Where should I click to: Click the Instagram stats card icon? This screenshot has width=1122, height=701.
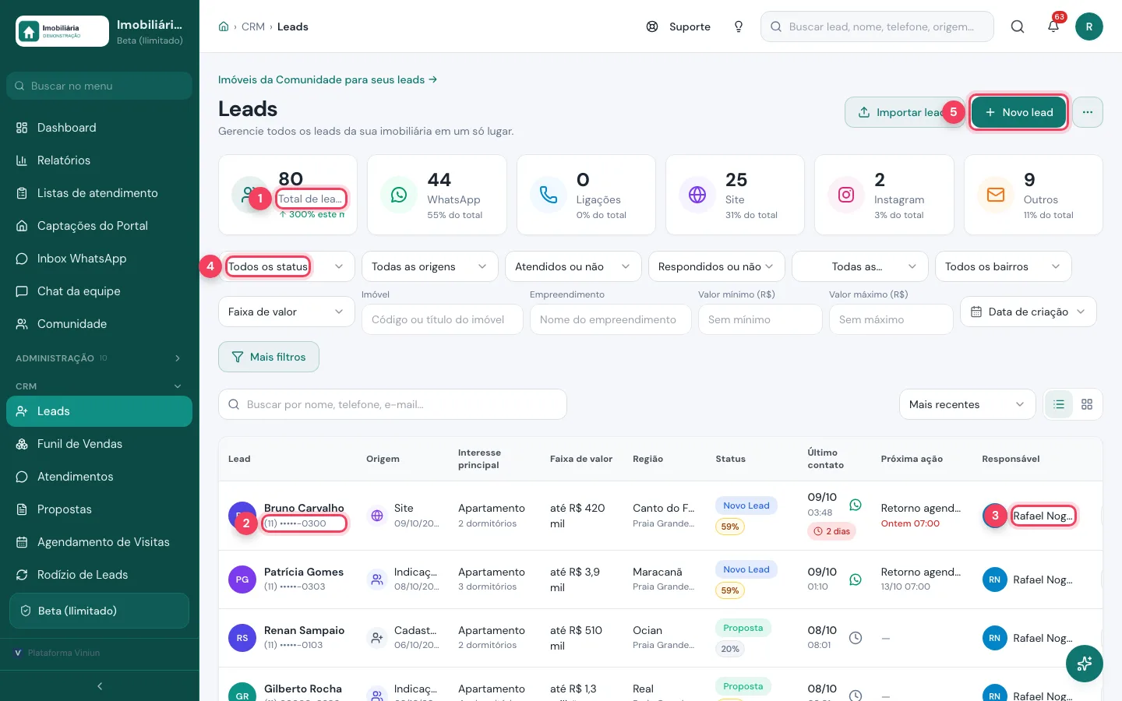pos(846,195)
